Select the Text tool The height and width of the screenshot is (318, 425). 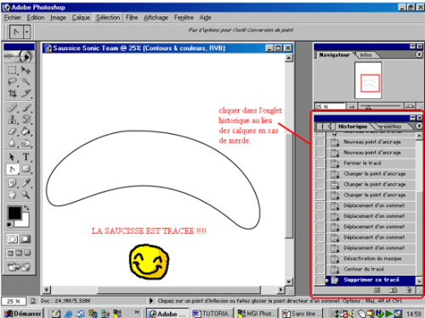[25, 157]
